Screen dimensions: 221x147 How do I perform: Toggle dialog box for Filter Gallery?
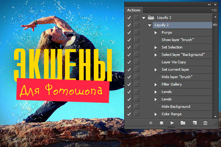pyautogui.click(x=136, y=84)
